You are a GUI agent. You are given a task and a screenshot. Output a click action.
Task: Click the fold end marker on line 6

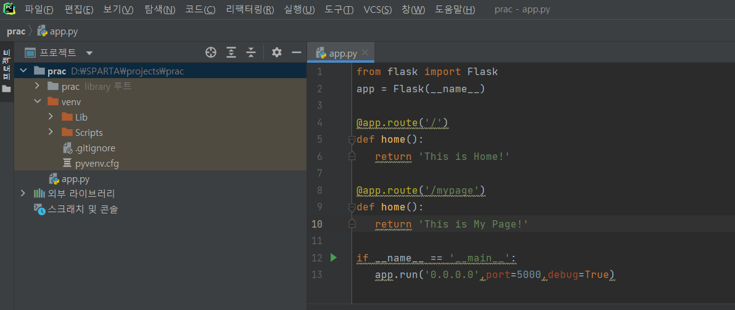click(351, 157)
